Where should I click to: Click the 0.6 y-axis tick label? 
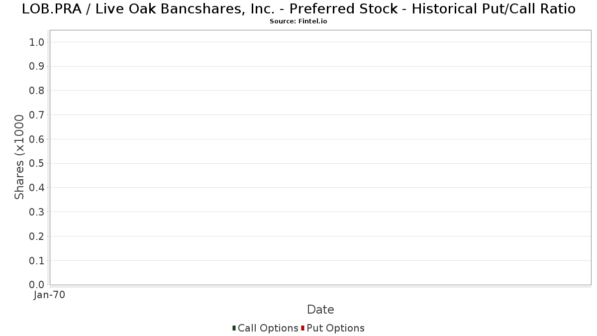37,139
